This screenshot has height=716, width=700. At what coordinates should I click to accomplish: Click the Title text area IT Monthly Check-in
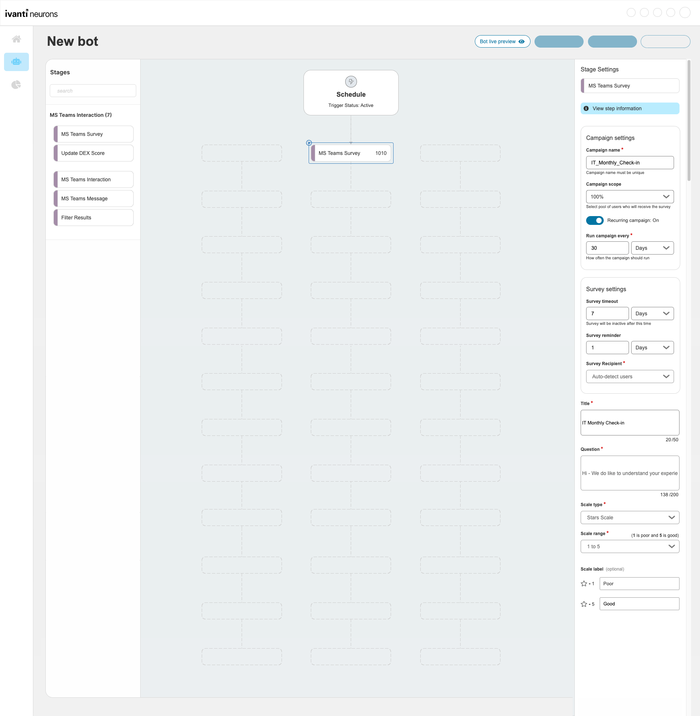(x=630, y=423)
